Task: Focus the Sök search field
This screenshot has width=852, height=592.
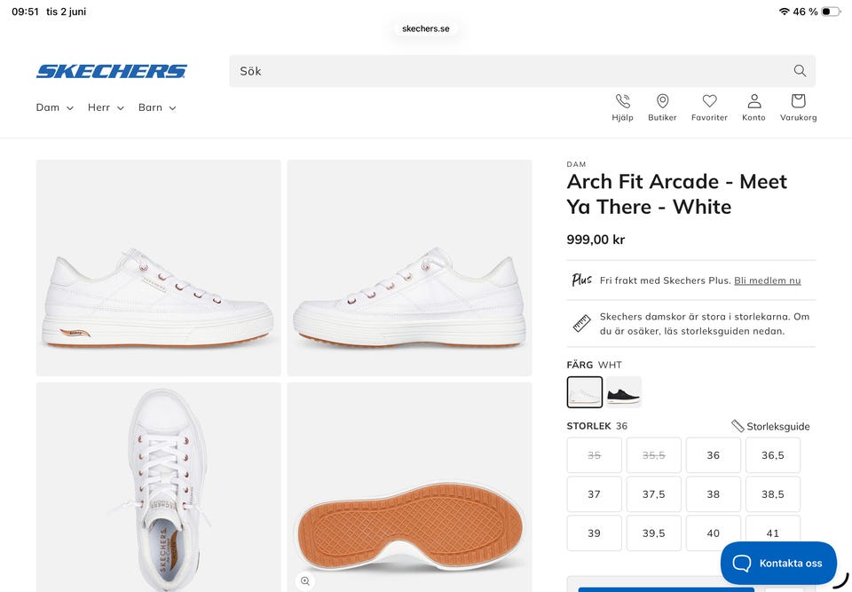Action: click(x=522, y=71)
